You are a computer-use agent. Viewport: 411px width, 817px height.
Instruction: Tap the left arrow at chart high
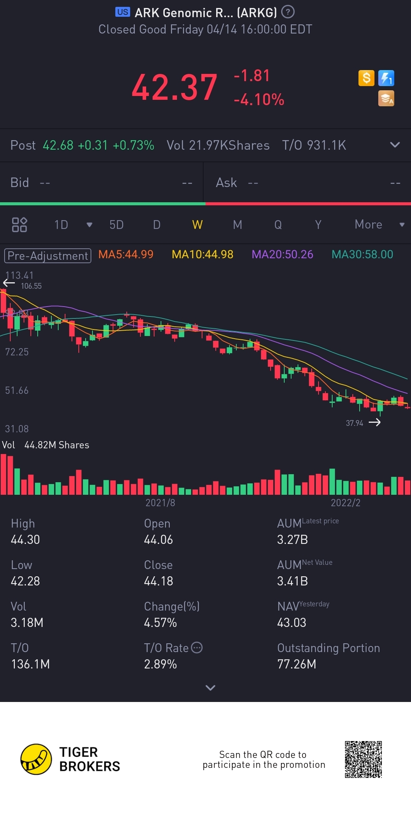pyautogui.click(x=9, y=283)
